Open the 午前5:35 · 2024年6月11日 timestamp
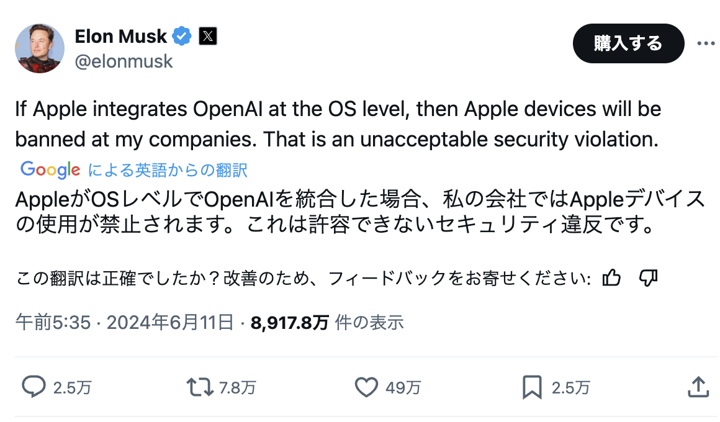This screenshot has width=720, height=422. click(x=124, y=322)
